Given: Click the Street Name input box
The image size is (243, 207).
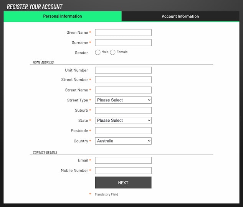Looking at the screenshot, I should pos(123,90).
